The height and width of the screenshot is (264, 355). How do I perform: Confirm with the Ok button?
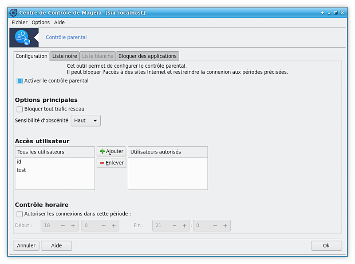pyautogui.click(x=326, y=246)
